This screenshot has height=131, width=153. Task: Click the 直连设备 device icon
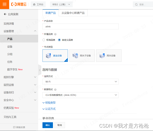tap(49, 56)
